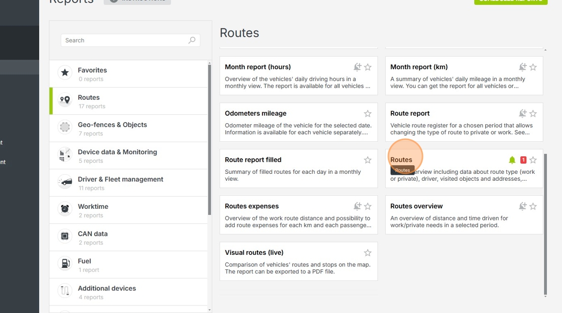Toggle favorite star on Routes overview
The image size is (562, 313).
tap(533, 206)
